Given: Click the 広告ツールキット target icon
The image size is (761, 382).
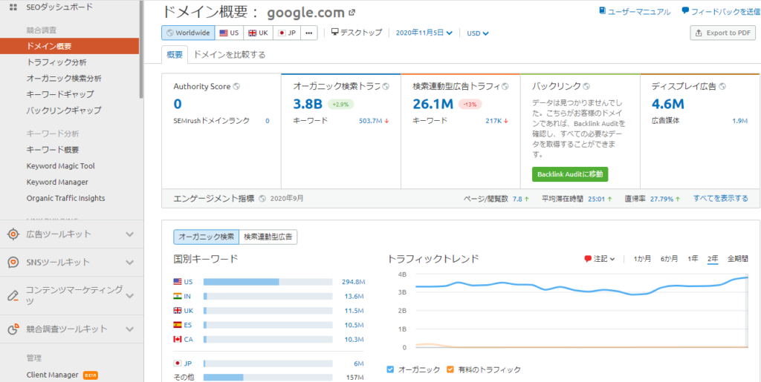Looking at the screenshot, I should point(13,234).
